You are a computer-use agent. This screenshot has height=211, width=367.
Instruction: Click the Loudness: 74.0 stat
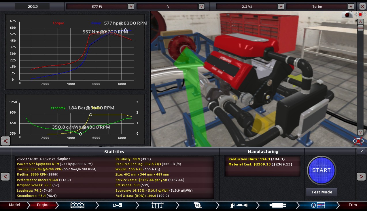(x=35, y=190)
